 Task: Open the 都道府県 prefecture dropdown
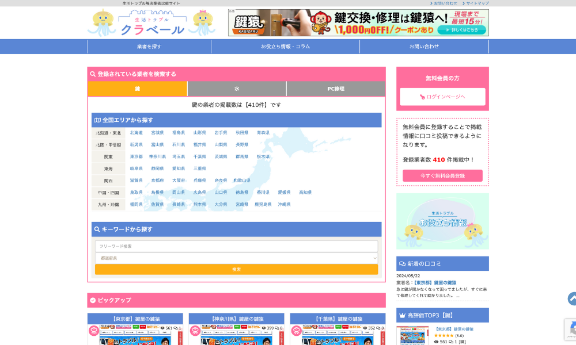click(x=236, y=258)
